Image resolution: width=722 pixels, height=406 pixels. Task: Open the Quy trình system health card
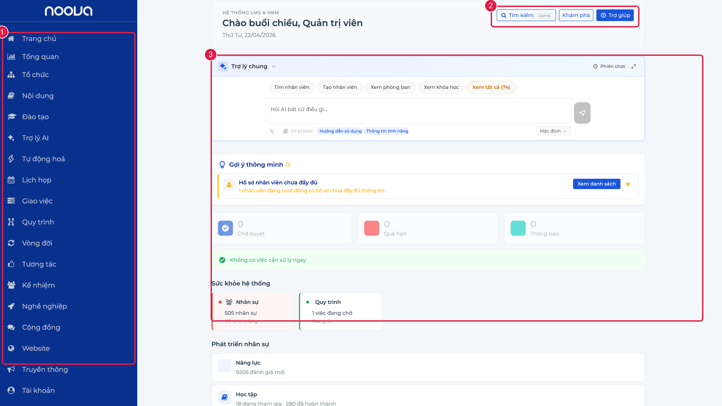(x=340, y=311)
